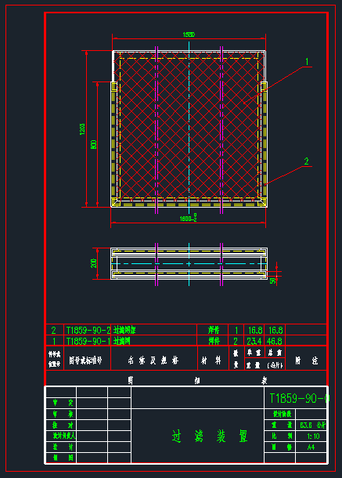Click part callout number 1 beside the mesh
The width and height of the screenshot is (342, 478).
(307, 62)
